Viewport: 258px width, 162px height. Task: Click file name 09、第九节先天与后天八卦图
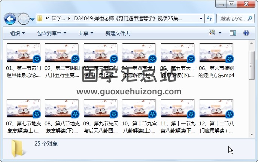click(x=100, y=127)
